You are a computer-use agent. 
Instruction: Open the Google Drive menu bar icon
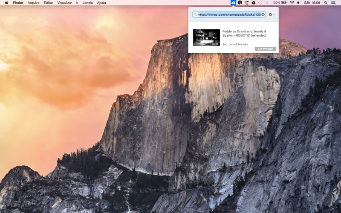tap(253, 3)
